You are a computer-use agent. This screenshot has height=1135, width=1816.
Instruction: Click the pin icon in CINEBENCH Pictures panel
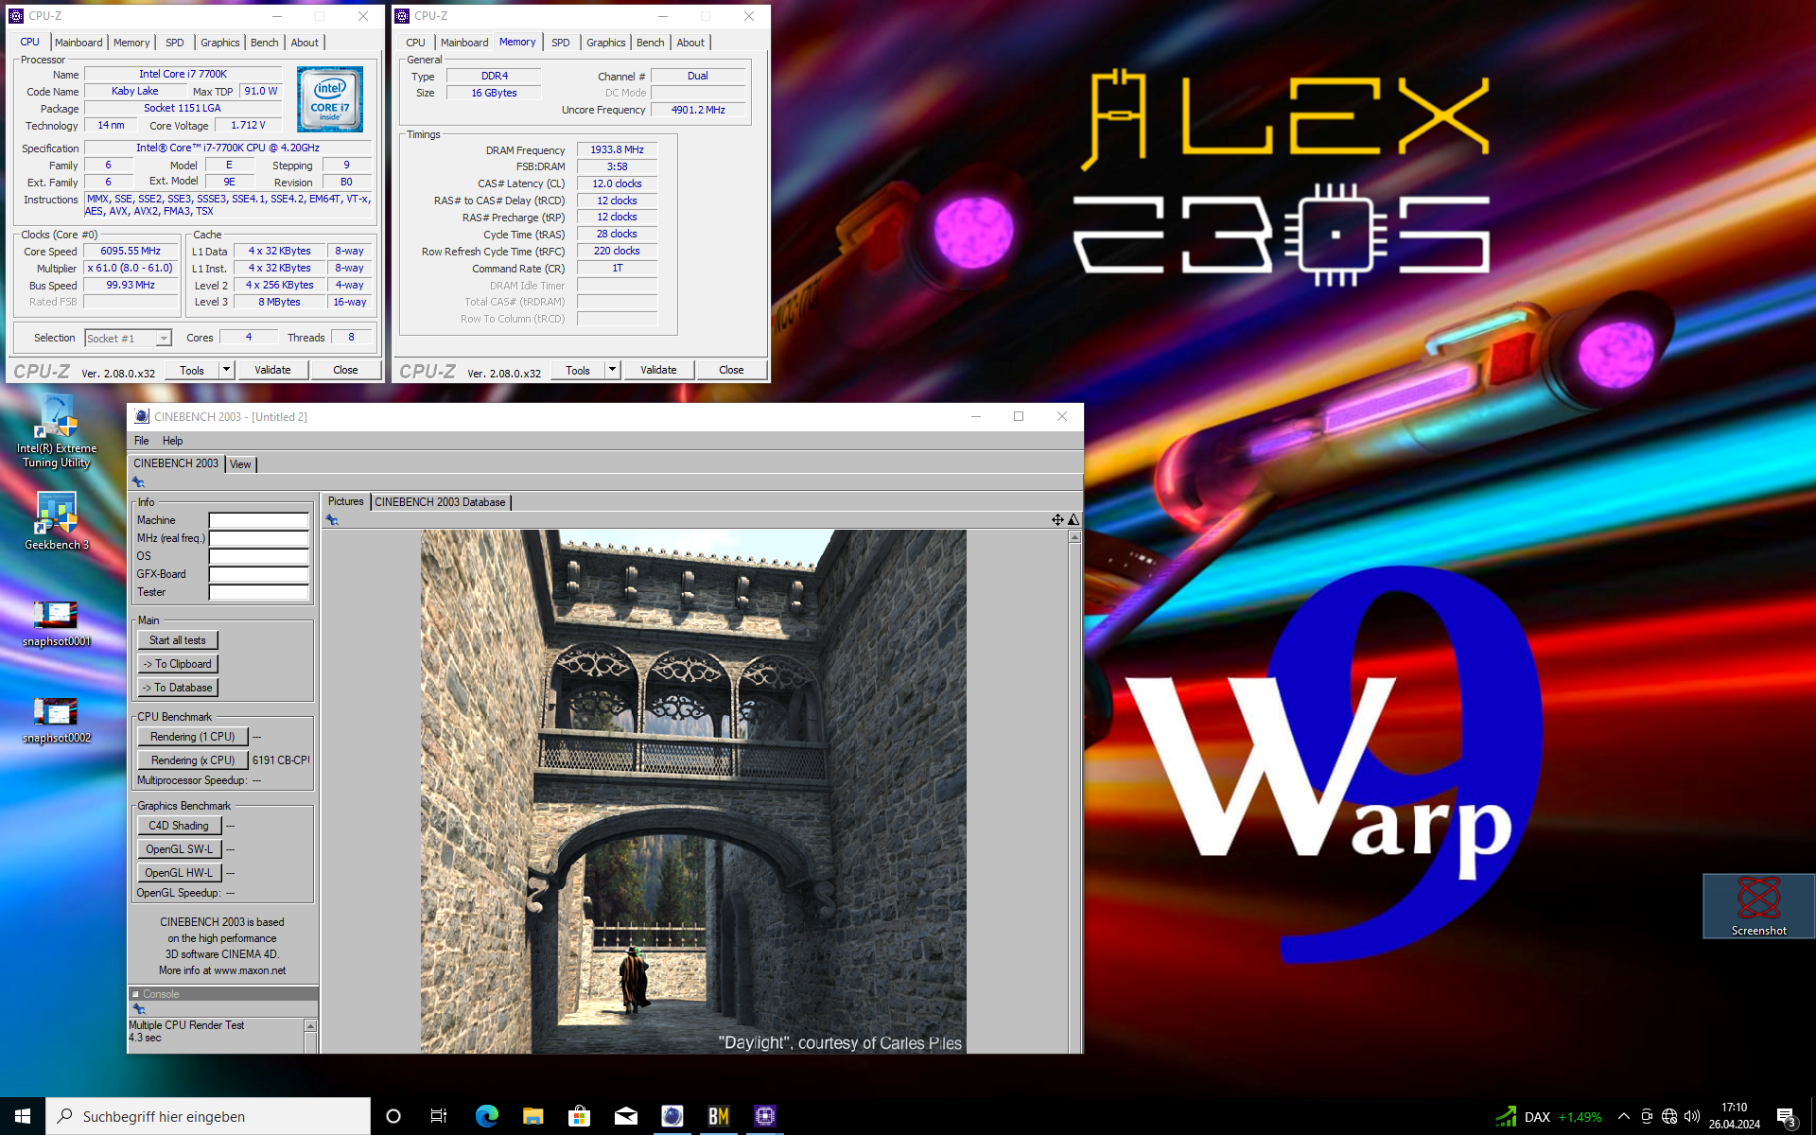point(332,520)
